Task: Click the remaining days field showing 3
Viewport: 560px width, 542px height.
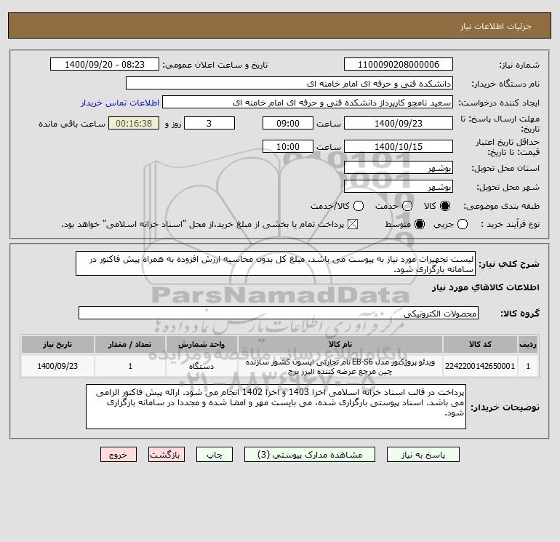Action: click(x=209, y=123)
